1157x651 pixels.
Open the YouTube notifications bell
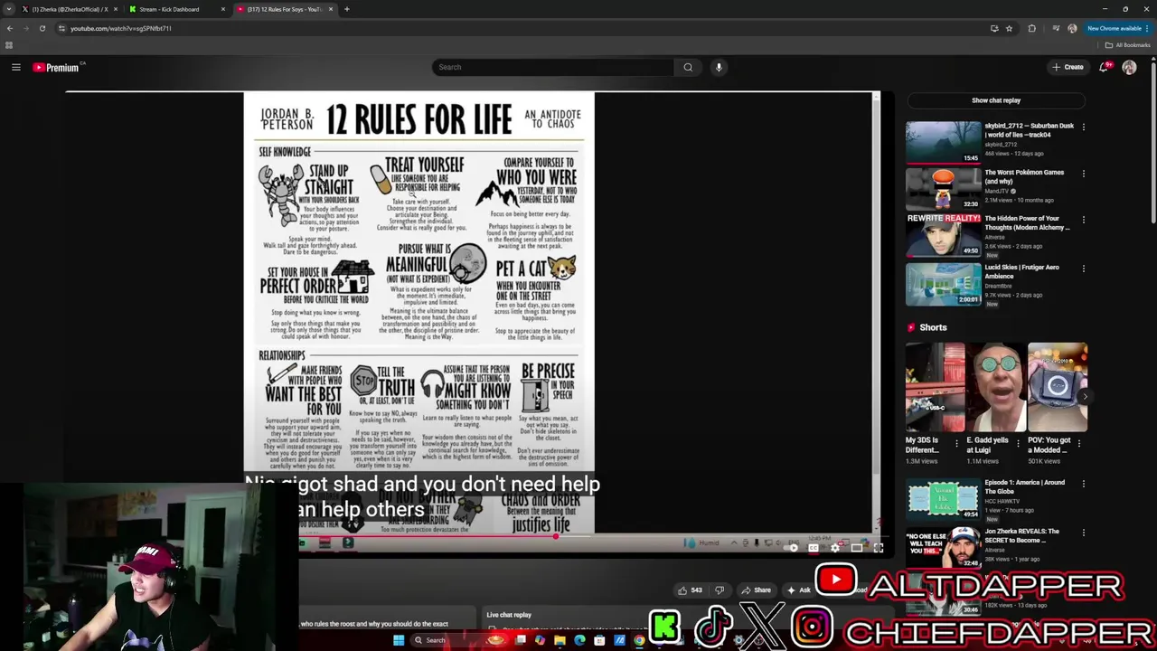1104,67
